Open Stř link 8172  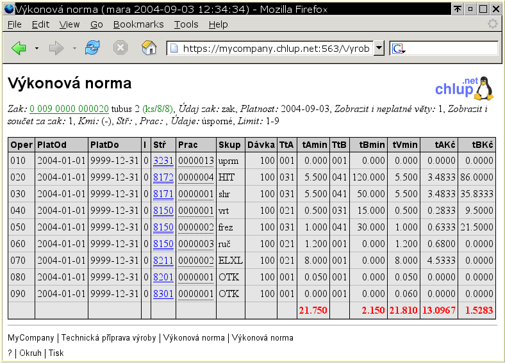(x=163, y=177)
